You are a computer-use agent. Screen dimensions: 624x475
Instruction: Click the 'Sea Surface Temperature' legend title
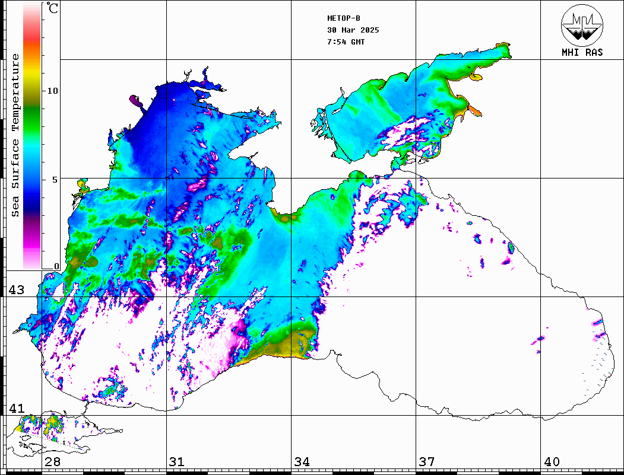click(15, 135)
